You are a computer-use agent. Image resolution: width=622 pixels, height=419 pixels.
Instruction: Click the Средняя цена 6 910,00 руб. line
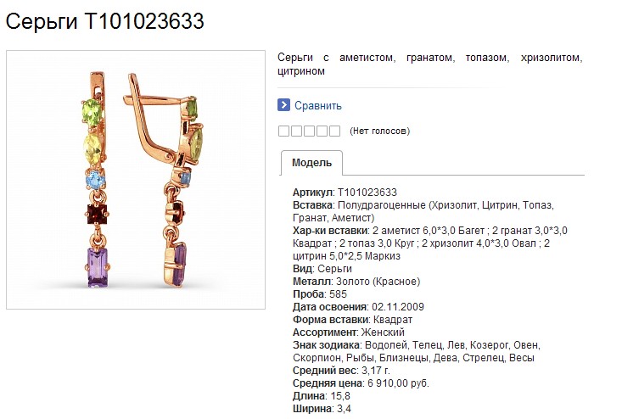click(361, 383)
